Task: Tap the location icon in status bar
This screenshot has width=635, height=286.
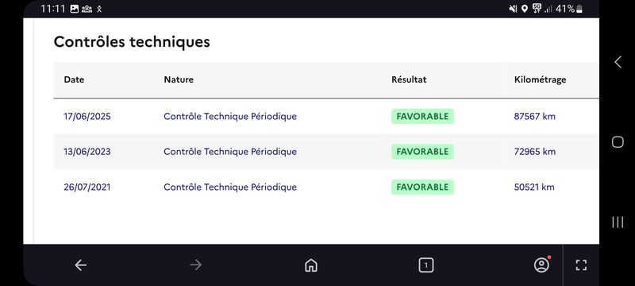Action: (525, 9)
